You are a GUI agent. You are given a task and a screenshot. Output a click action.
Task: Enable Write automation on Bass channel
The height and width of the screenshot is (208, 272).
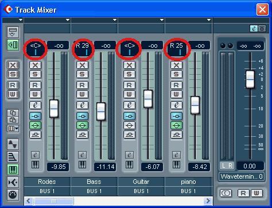coord(82,94)
